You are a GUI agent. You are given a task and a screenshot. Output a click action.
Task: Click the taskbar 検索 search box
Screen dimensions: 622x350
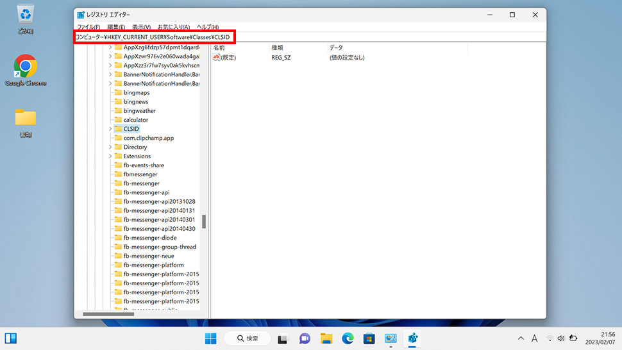248,338
